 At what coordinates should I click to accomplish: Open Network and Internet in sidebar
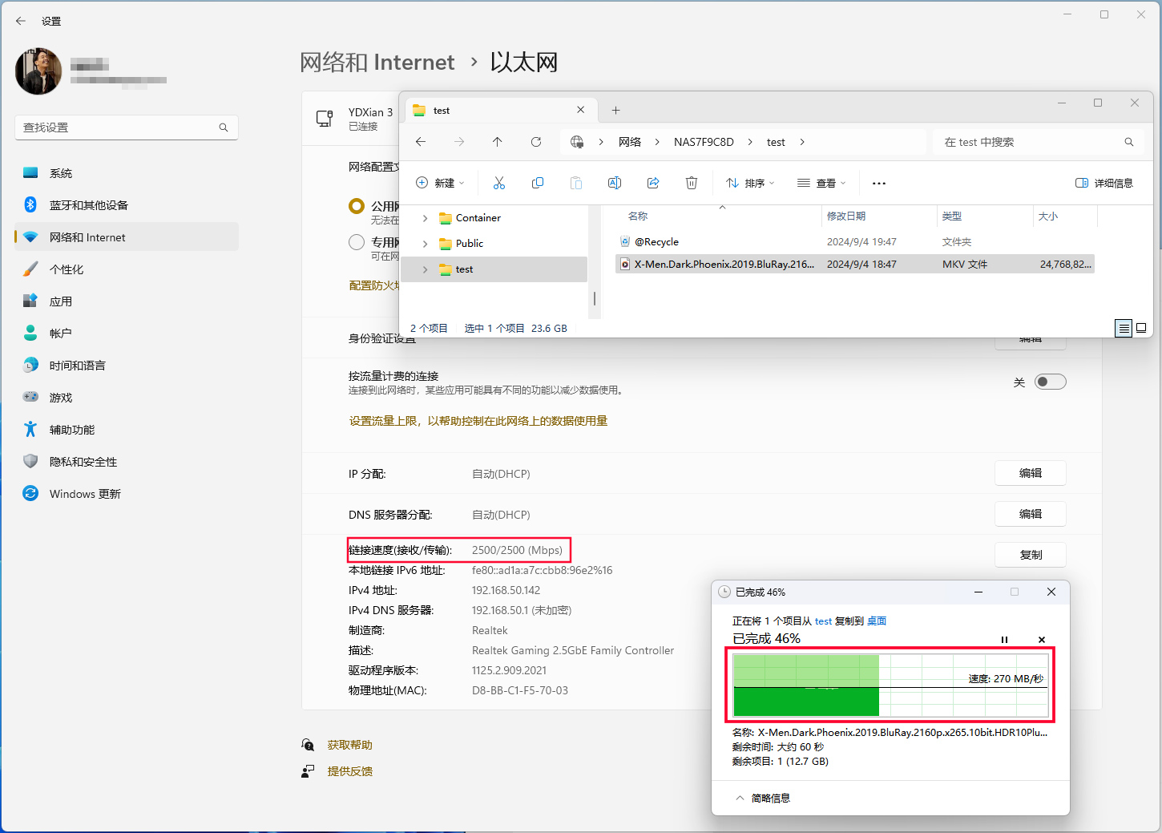coord(127,237)
